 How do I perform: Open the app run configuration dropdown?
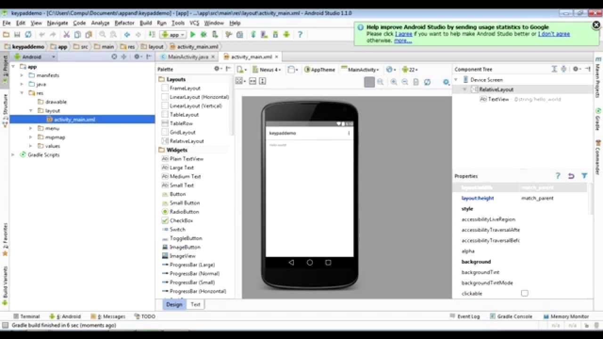(x=173, y=34)
